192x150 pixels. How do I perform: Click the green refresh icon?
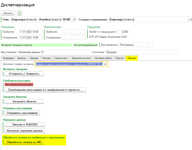[20, 13]
